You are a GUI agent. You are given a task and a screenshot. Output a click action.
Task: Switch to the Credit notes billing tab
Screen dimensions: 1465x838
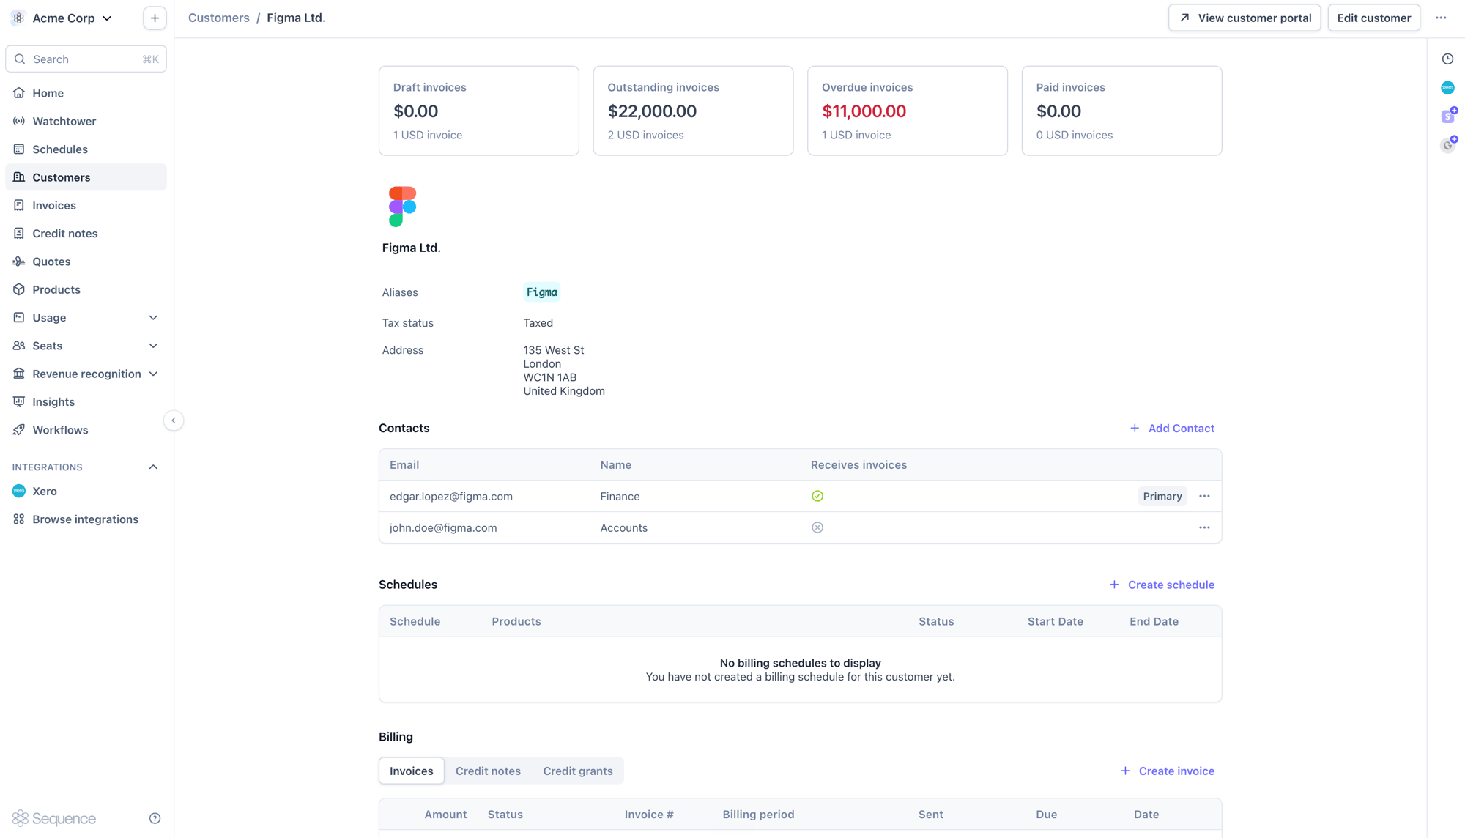(x=488, y=771)
